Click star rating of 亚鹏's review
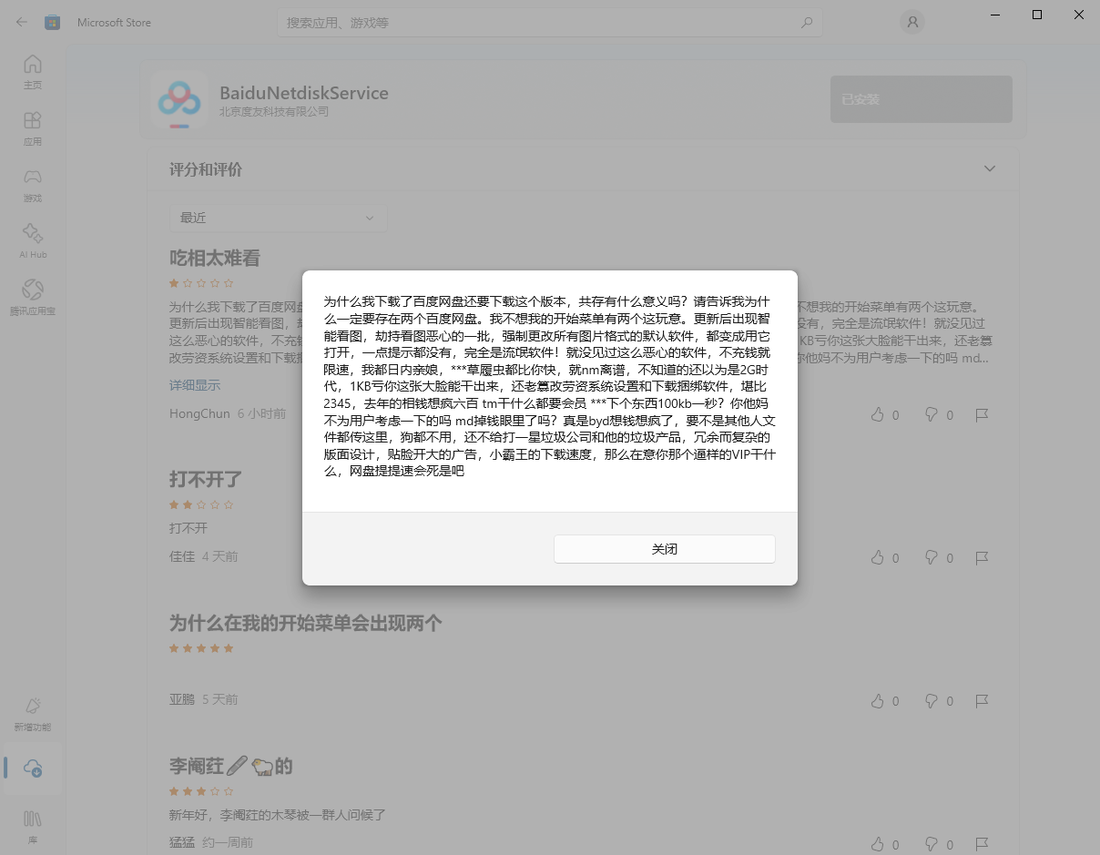The image size is (1100, 855). (x=201, y=648)
